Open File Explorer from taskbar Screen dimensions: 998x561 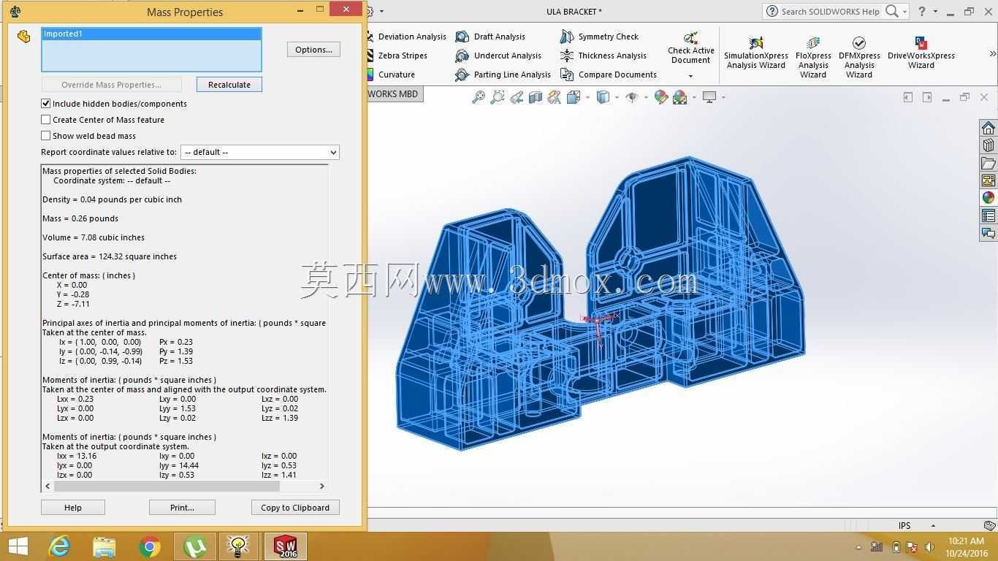tap(104, 546)
